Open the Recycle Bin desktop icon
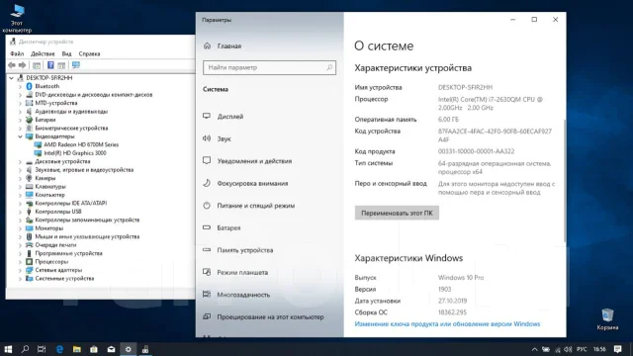This screenshot has width=633, height=356. 607,319
